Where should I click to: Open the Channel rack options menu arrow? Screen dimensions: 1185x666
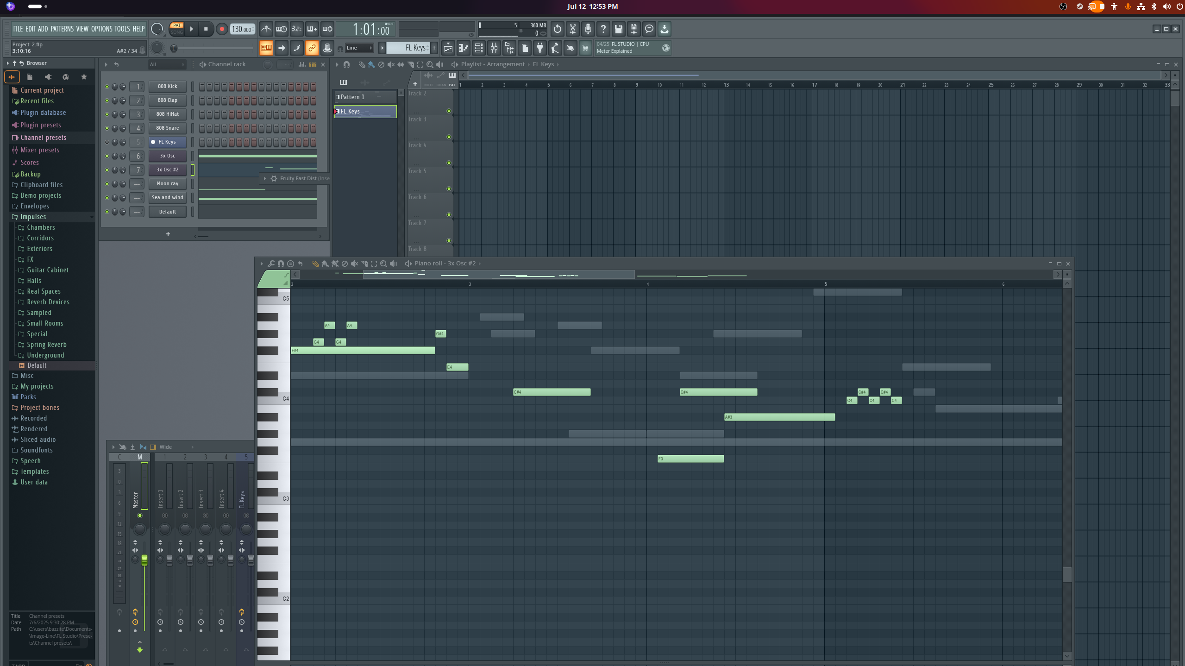(x=106, y=64)
